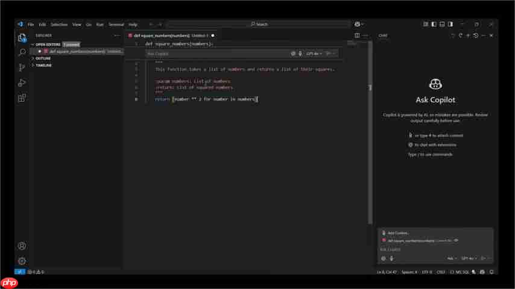This screenshot has height=289, width=515.
Task: Open the Extensions view
Action: (22, 98)
